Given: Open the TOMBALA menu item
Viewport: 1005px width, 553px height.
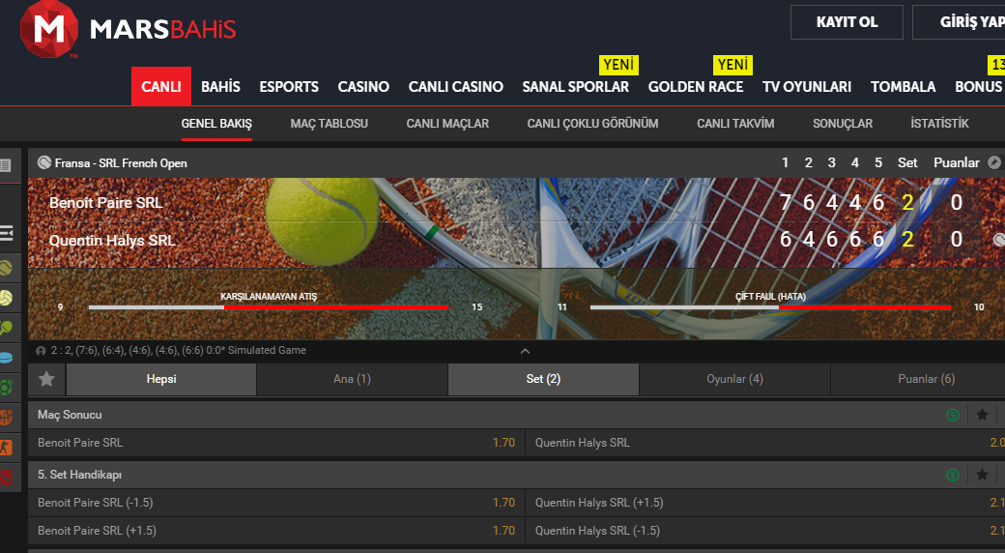Looking at the screenshot, I should [x=904, y=87].
